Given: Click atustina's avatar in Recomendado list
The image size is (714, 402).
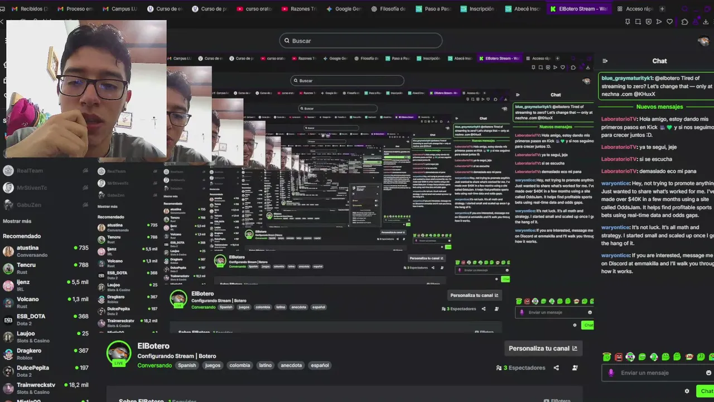Looking at the screenshot, I should pyautogui.click(x=8, y=251).
